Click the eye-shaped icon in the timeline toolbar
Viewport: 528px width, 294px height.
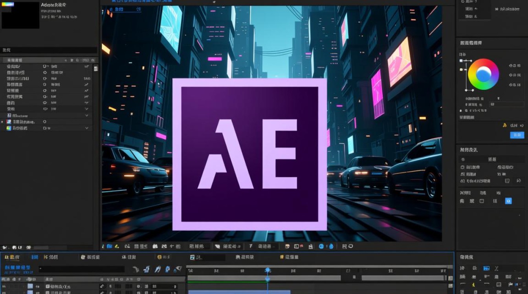pos(178,269)
